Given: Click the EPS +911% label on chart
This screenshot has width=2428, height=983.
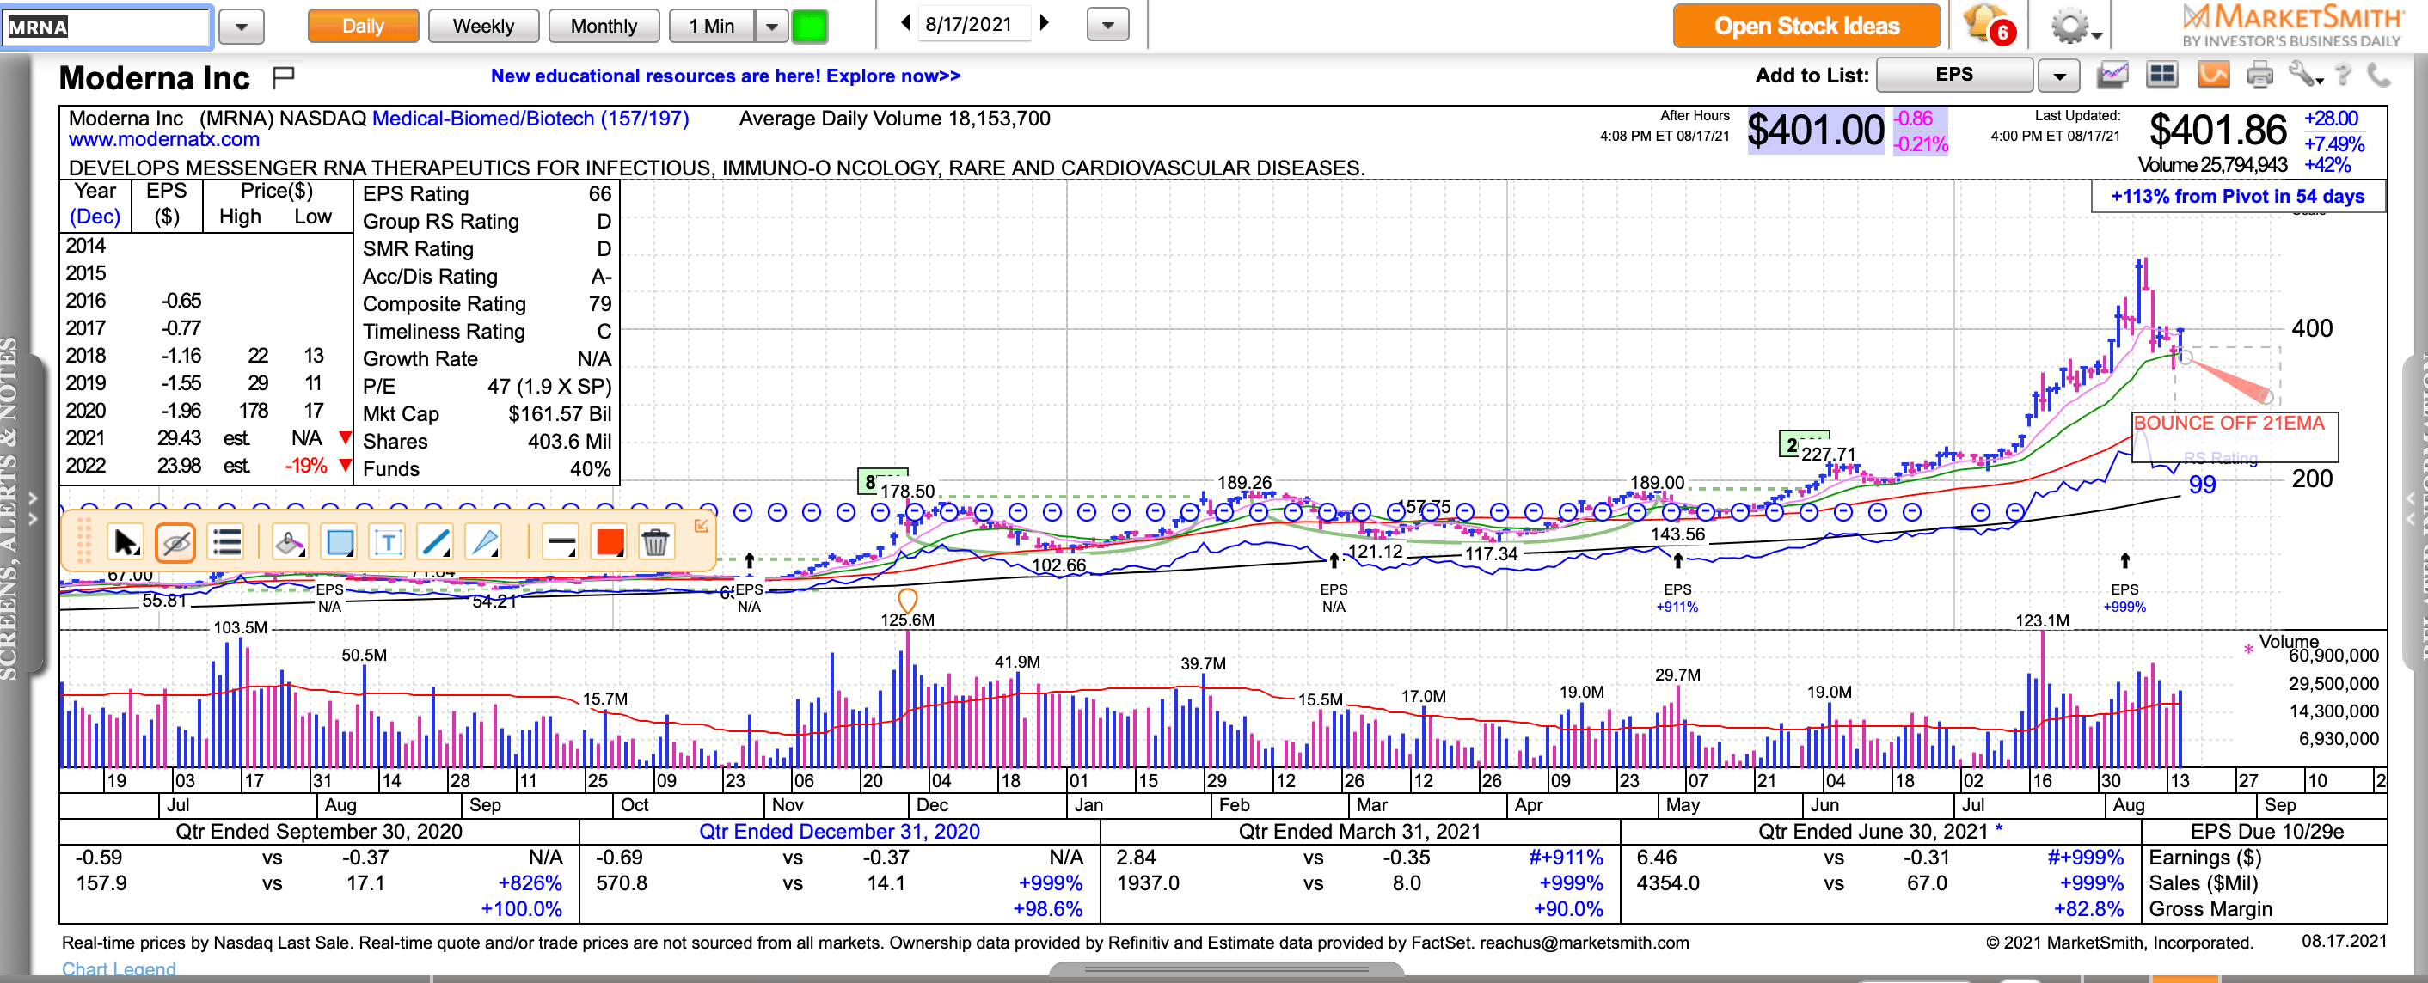Looking at the screenshot, I should (1677, 598).
